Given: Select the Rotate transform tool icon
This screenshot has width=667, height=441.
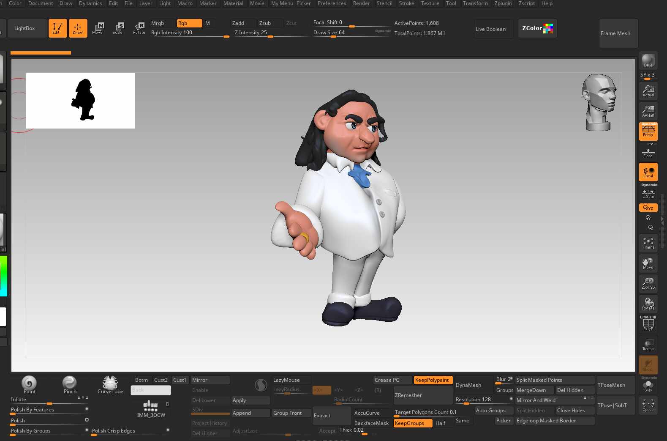Looking at the screenshot, I should (x=139, y=28).
